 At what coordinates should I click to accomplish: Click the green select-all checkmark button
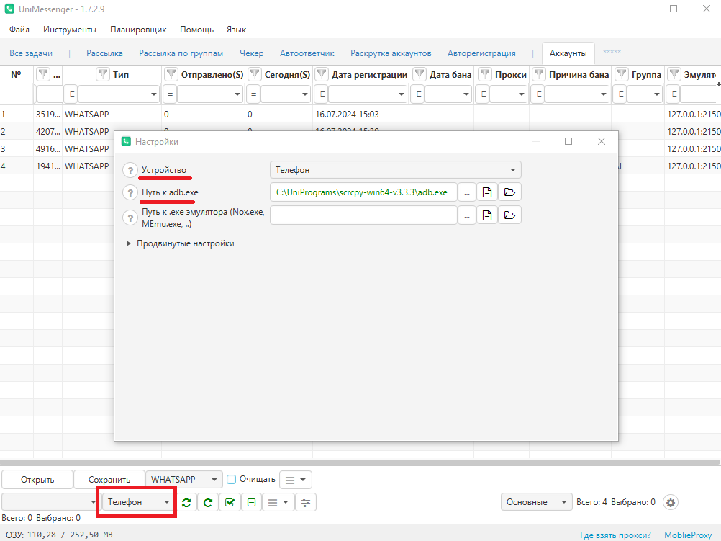pos(229,503)
